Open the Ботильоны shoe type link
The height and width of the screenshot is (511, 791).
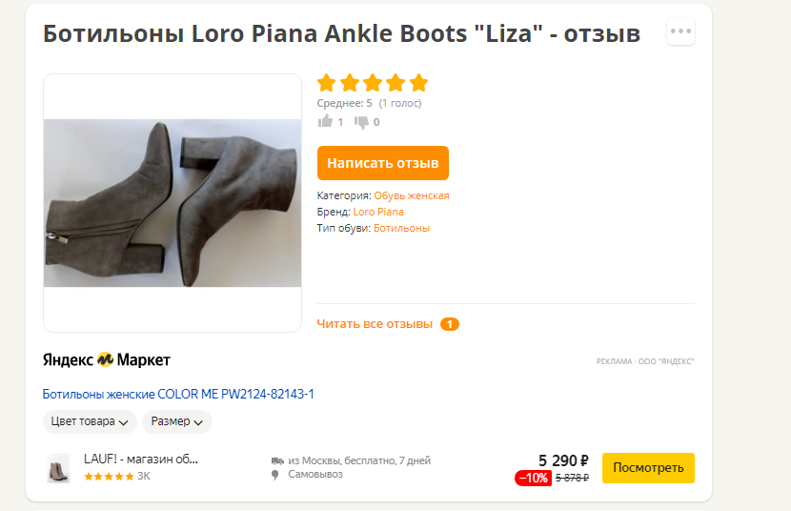(x=401, y=228)
